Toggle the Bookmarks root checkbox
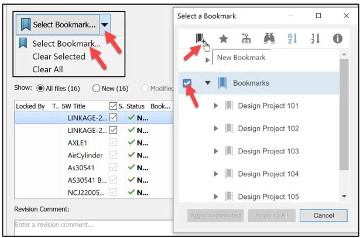Image resolution: width=360 pixels, height=238 pixels. tap(186, 83)
